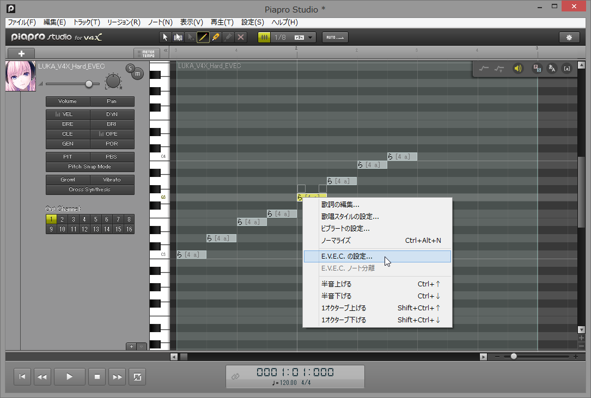This screenshot has height=398, width=591.
Task: Click the rewind button
Action: [x=42, y=377]
